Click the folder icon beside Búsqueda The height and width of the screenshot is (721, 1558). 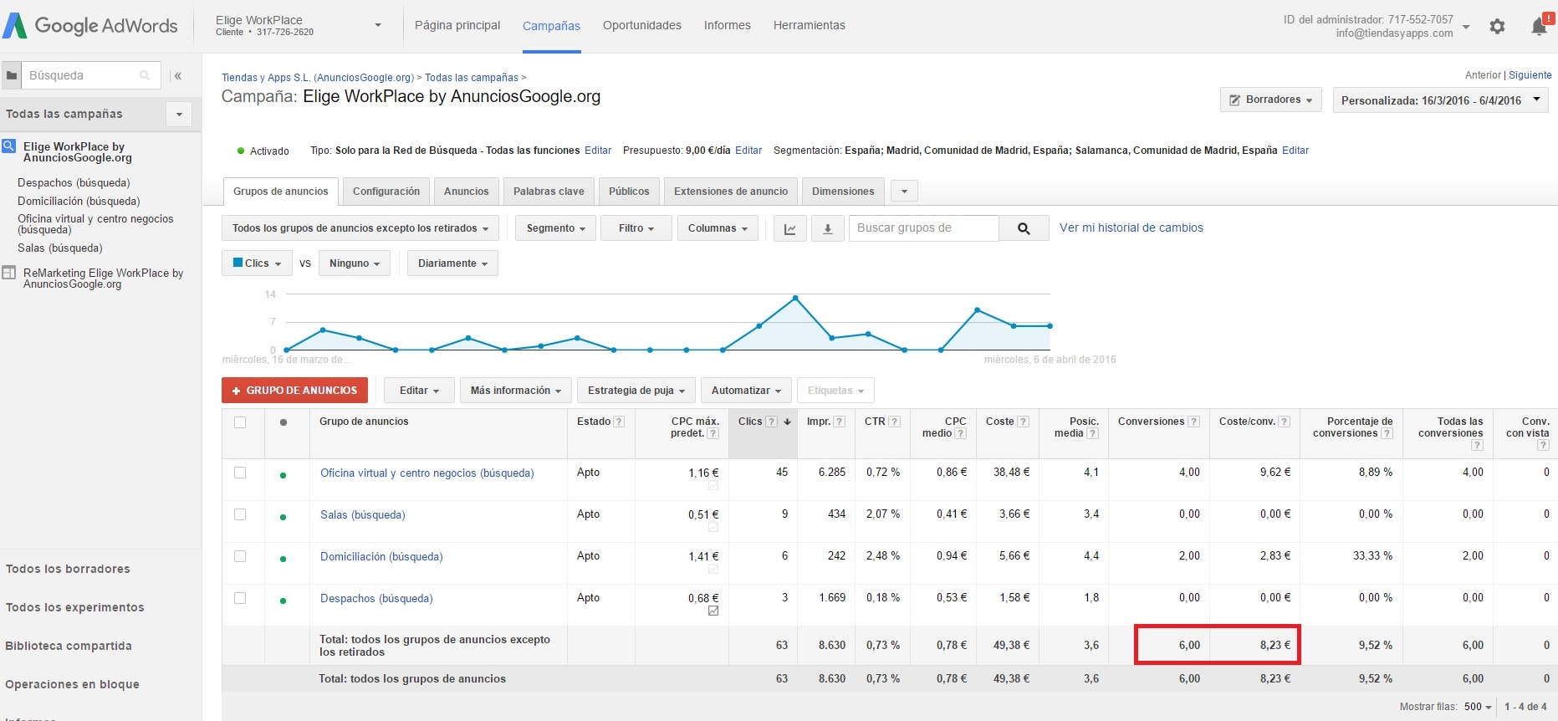click(x=11, y=76)
